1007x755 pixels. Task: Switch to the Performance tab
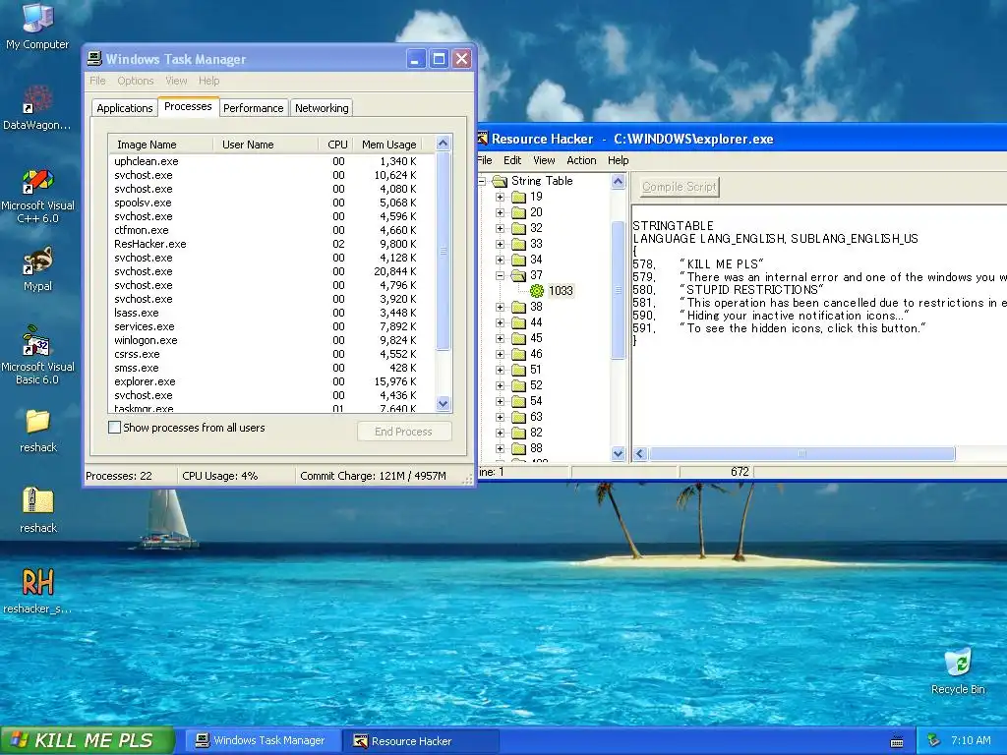pos(253,108)
